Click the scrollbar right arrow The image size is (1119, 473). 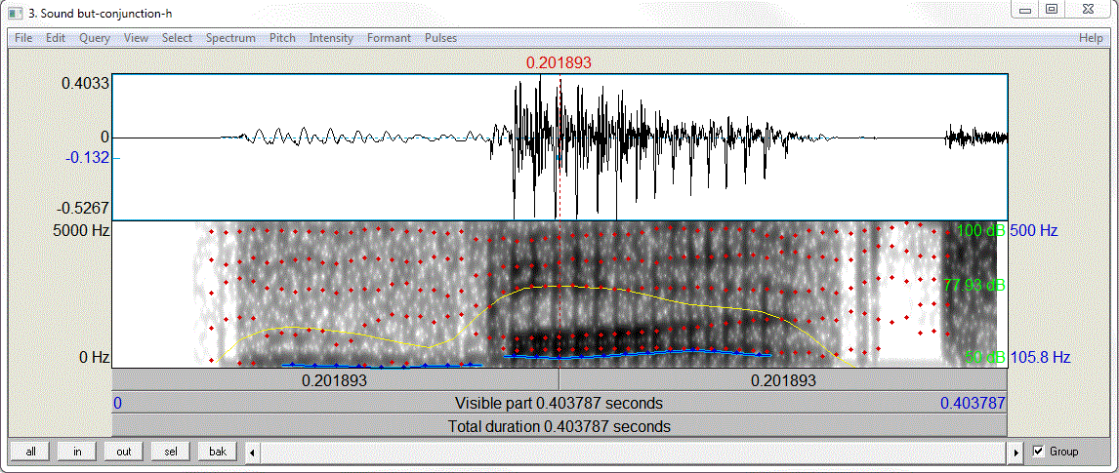(1016, 452)
